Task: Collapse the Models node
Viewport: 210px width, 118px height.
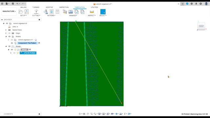Action: (6, 36)
